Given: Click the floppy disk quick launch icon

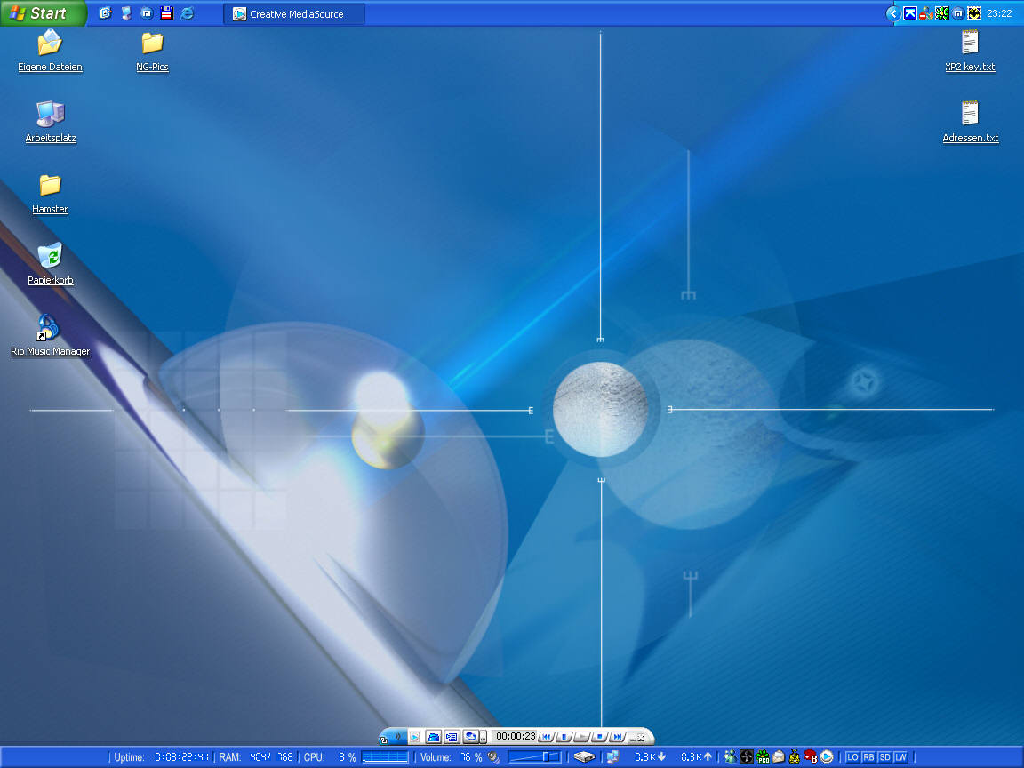Looking at the screenshot, I should (166, 13).
